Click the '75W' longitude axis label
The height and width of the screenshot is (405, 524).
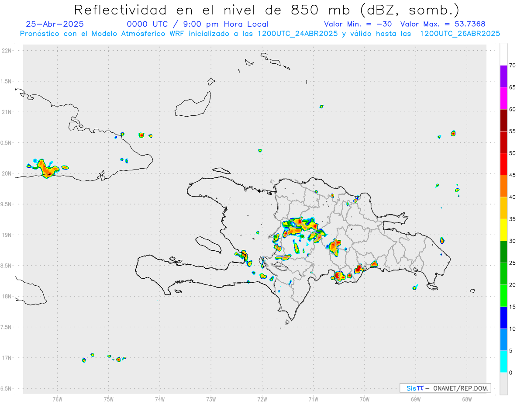pos(109,399)
